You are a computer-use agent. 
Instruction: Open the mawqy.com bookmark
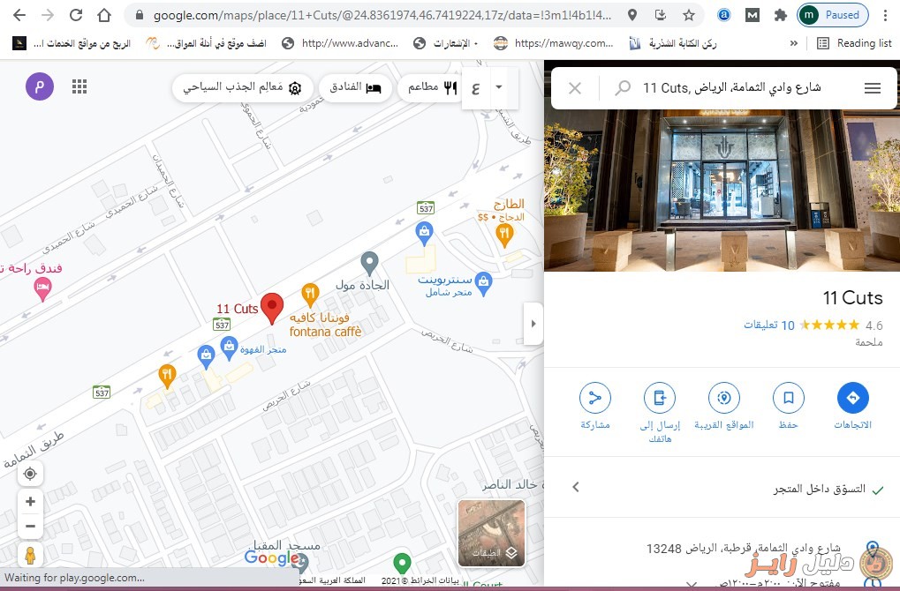point(554,43)
